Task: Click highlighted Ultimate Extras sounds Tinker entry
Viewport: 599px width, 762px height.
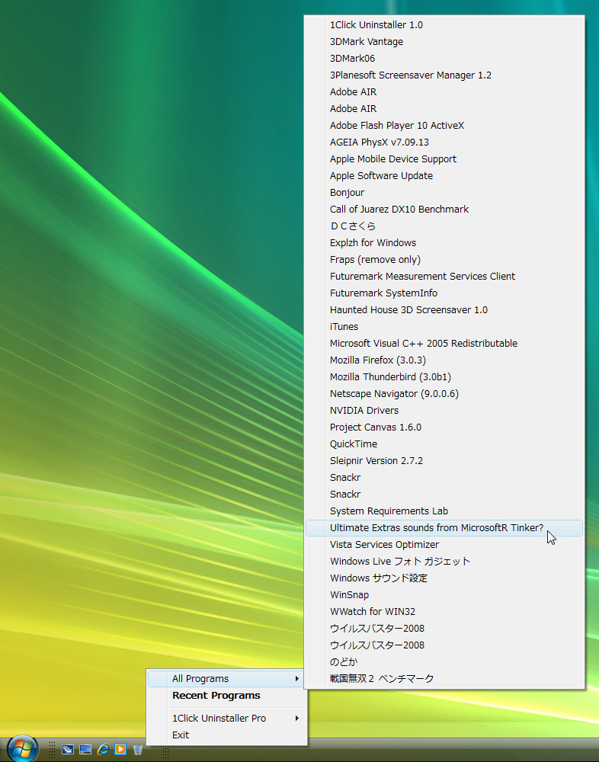Action: coord(444,528)
